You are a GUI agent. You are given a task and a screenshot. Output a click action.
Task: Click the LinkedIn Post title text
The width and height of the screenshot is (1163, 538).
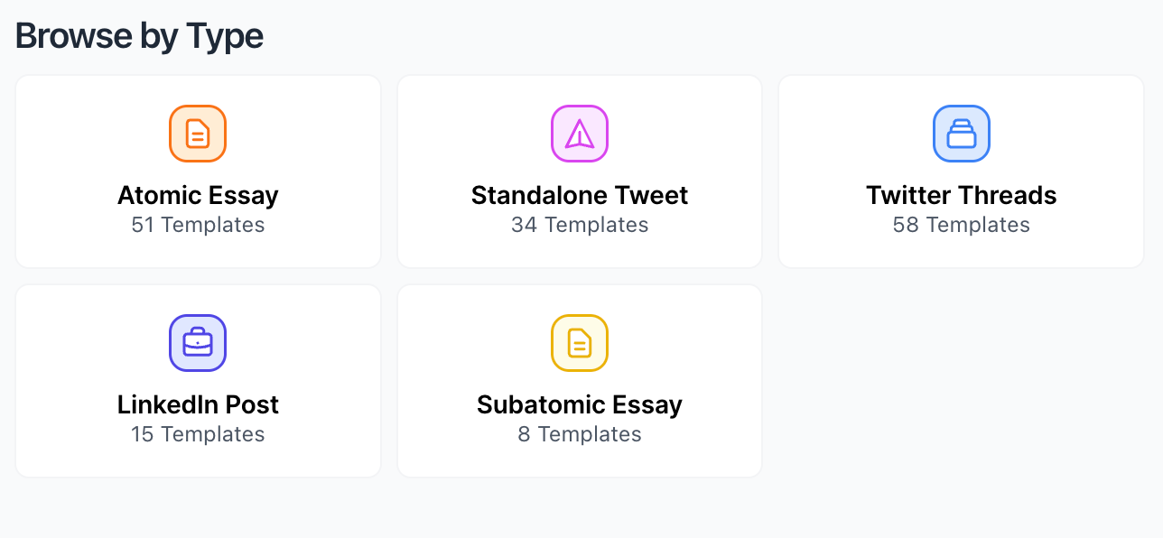click(x=198, y=404)
